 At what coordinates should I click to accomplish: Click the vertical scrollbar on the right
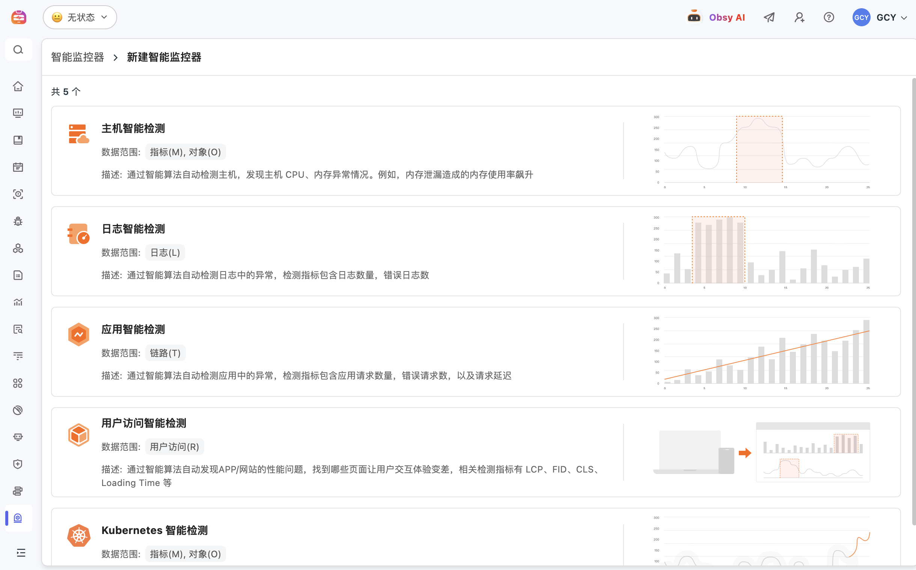[914, 301]
